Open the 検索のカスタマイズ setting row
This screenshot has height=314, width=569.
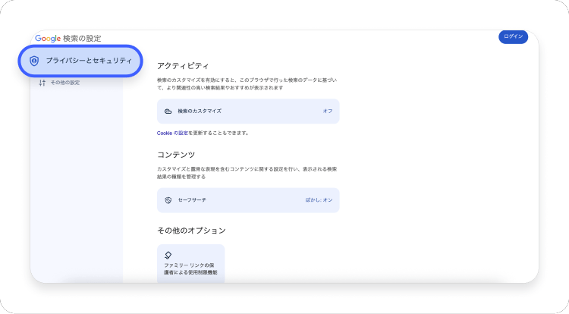click(248, 111)
